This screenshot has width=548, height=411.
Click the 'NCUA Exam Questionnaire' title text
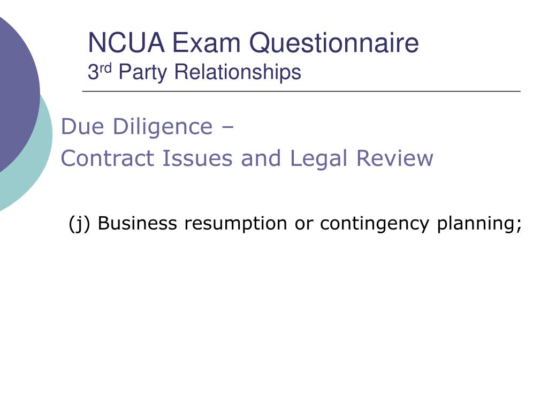point(253,43)
